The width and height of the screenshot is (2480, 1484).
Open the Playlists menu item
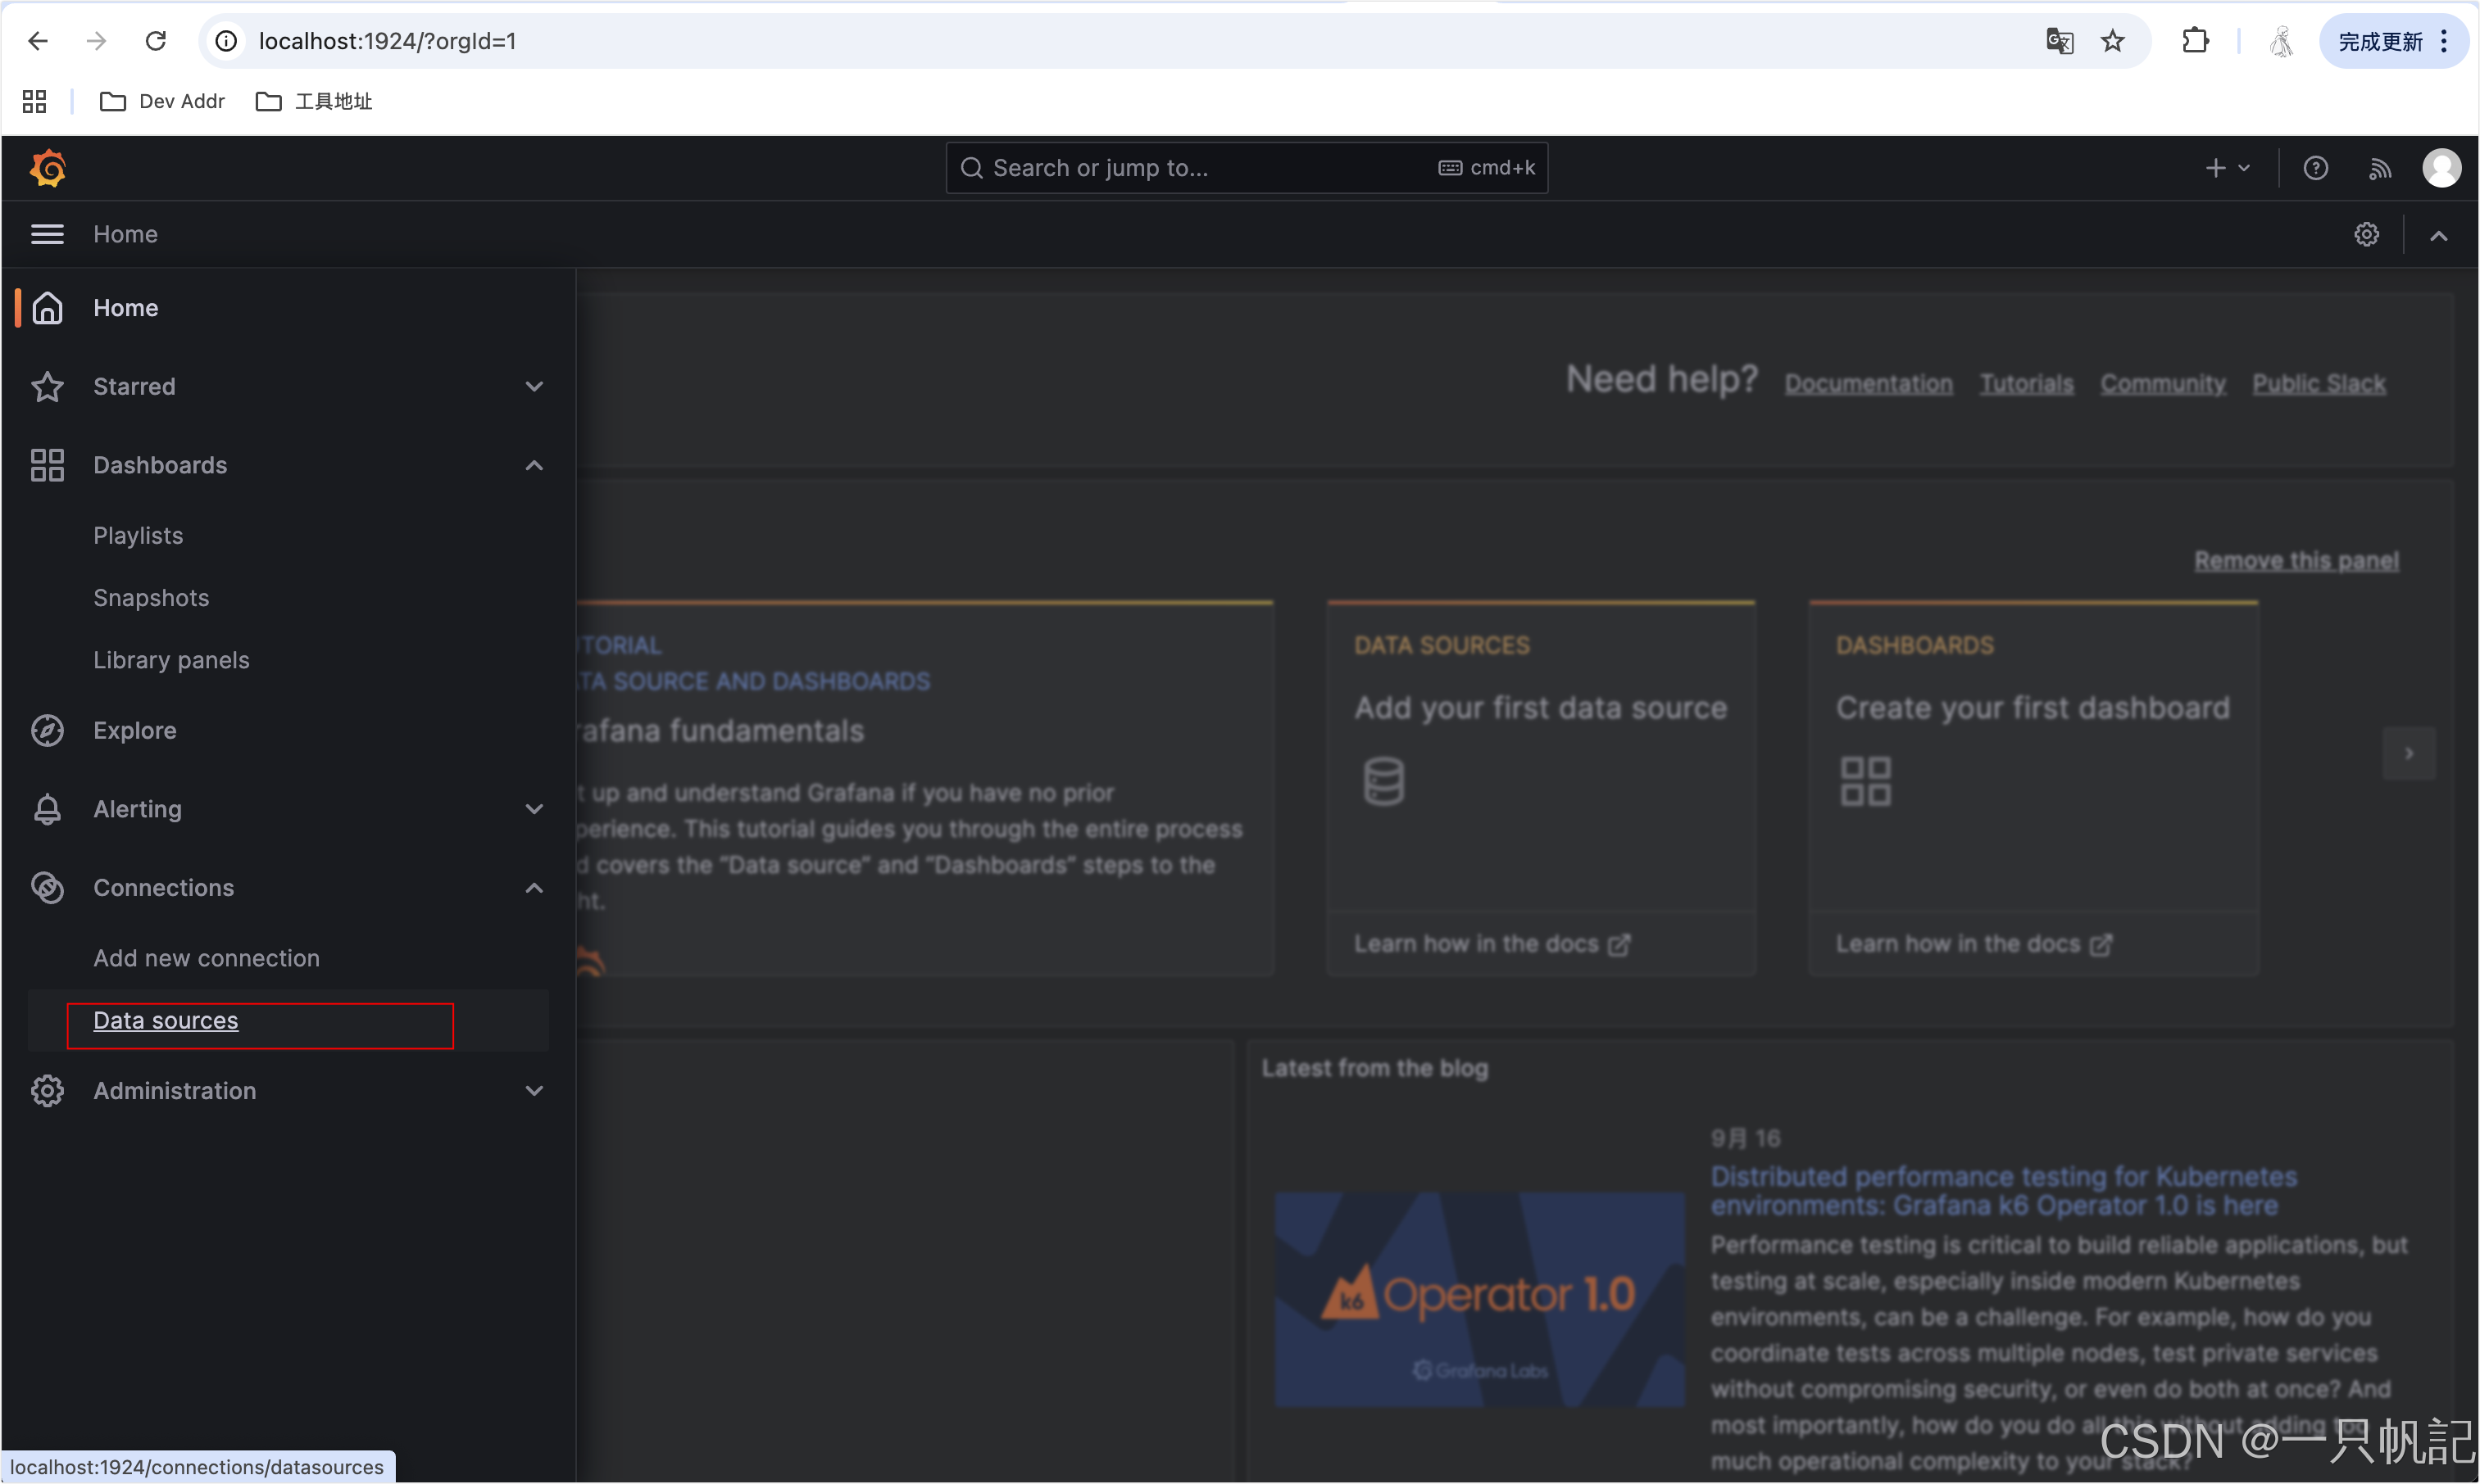[x=138, y=535]
